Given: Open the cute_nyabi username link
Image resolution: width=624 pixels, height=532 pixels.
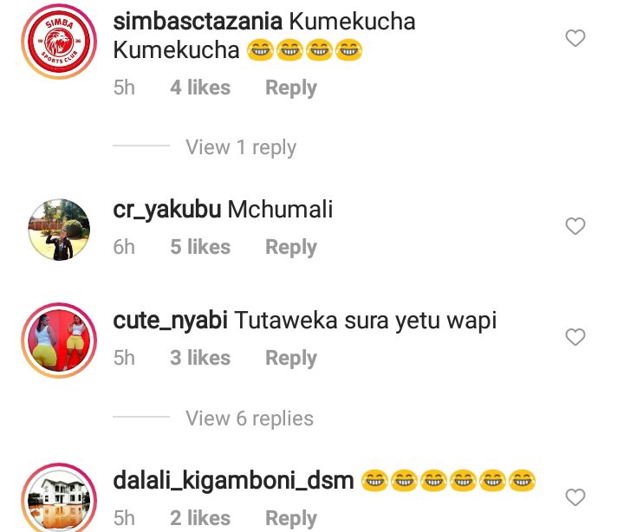Looking at the screenshot, I should click(171, 321).
